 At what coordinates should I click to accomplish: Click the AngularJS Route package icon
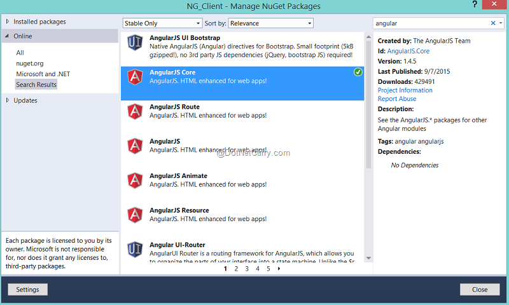(x=135, y=111)
